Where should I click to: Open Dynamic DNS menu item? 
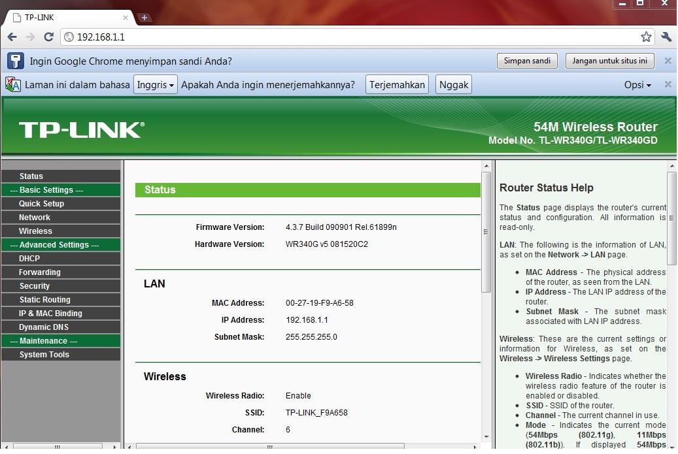(x=61, y=327)
